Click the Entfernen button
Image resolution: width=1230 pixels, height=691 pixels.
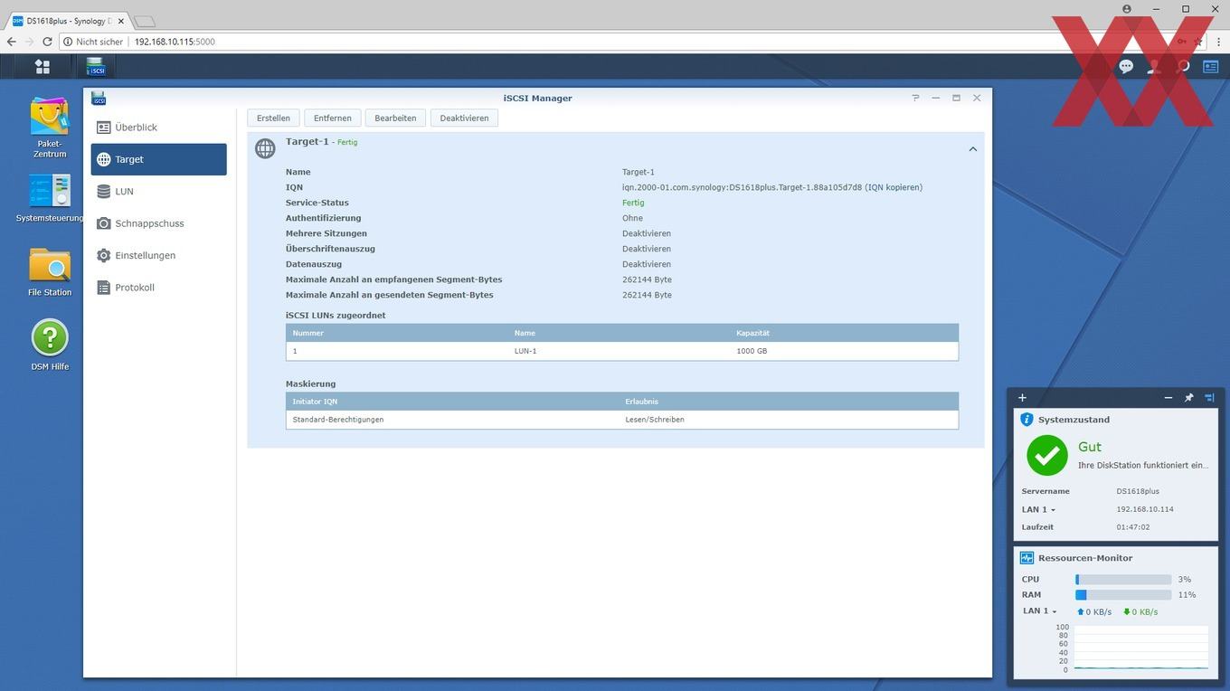click(x=333, y=118)
